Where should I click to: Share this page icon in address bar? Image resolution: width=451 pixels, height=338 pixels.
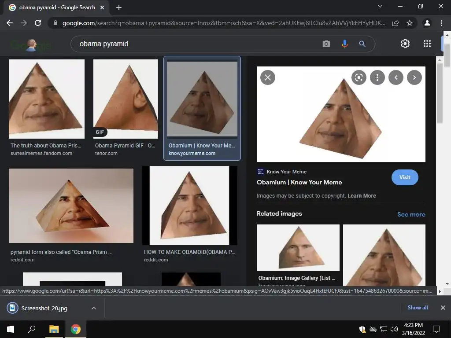(396, 23)
